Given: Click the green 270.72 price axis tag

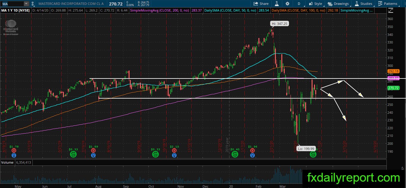Looking at the screenshot, I should pos(393,88).
